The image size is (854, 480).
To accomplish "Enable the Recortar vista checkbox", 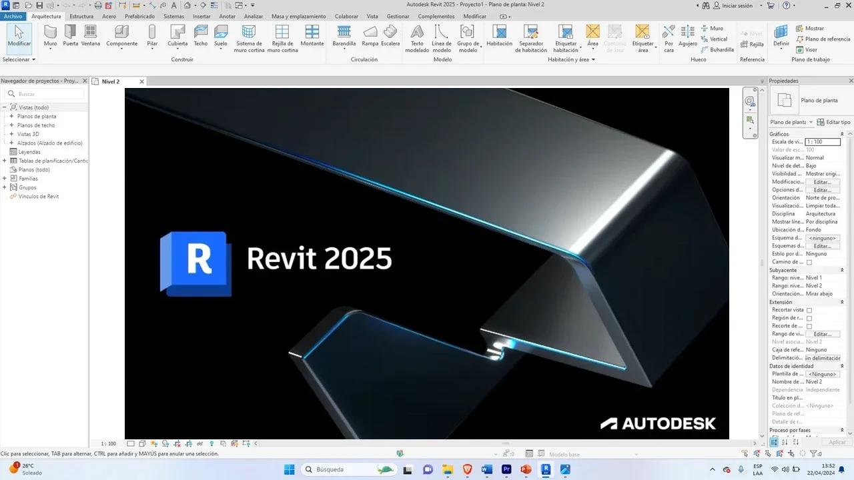I will point(809,309).
